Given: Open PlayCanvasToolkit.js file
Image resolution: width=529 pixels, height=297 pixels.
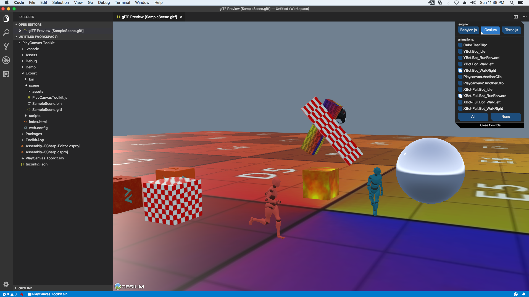Looking at the screenshot, I should 50,97.
